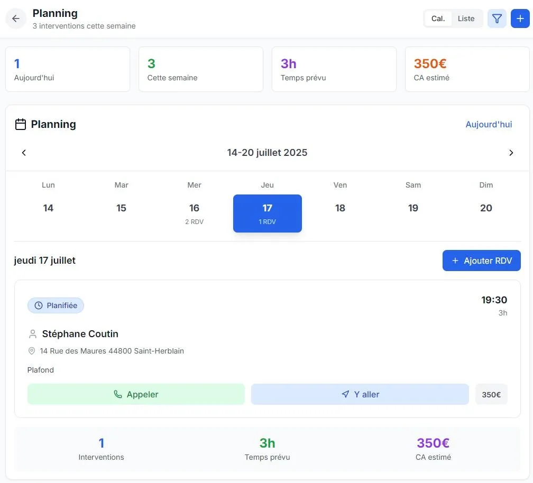Open the top Temps prévu 3h card

[x=334, y=69]
